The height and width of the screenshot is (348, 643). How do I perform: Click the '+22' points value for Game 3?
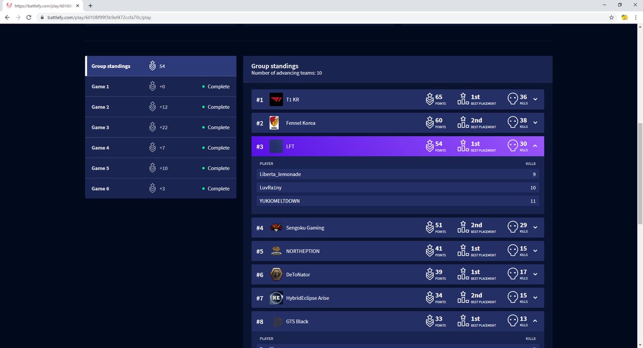point(164,127)
